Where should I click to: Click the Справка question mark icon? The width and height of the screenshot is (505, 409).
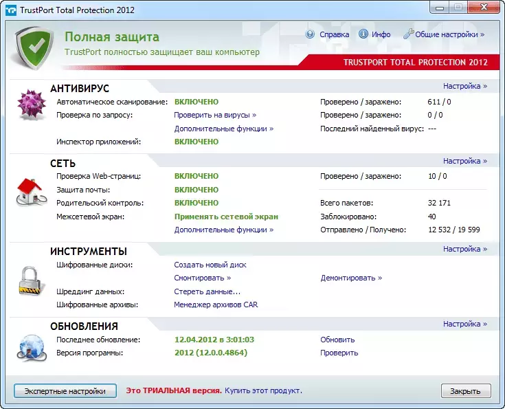coord(310,34)
